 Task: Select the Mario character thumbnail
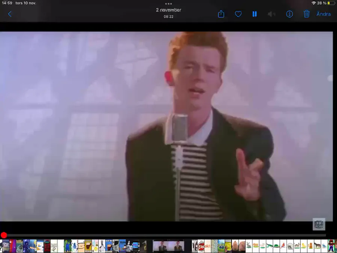(x=331, y=246)
